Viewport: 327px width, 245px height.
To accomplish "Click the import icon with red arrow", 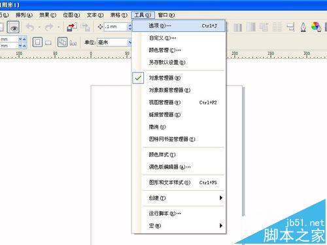I will (x=72, y=27).
